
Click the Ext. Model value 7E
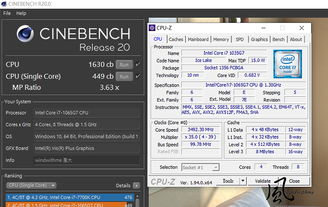point(244,100)
